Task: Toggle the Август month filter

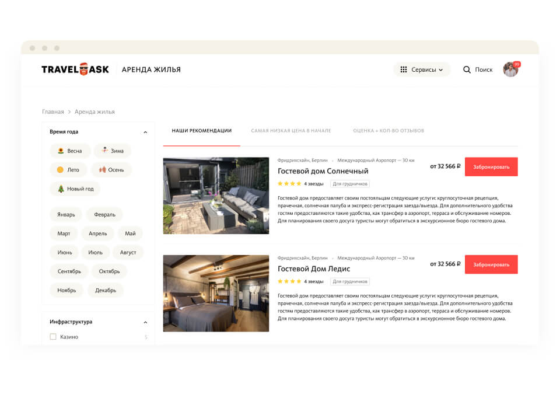Action: pos(128,252)
